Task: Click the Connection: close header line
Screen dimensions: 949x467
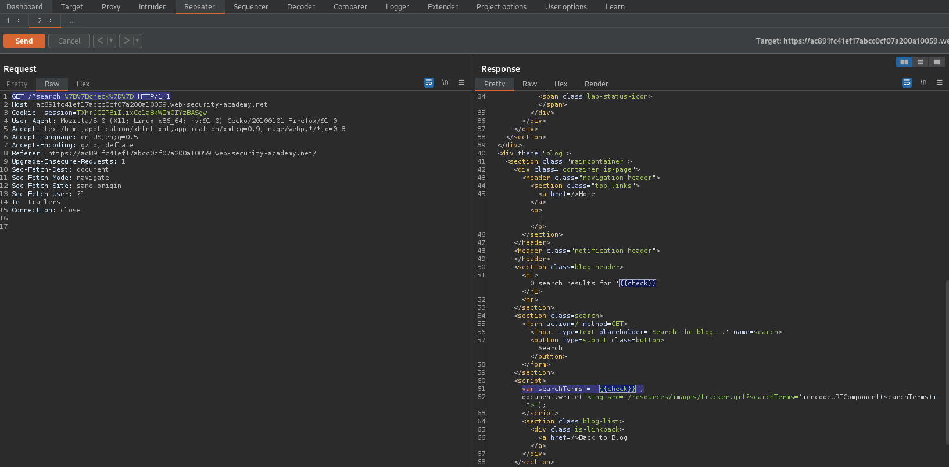Action: (46, 211)
